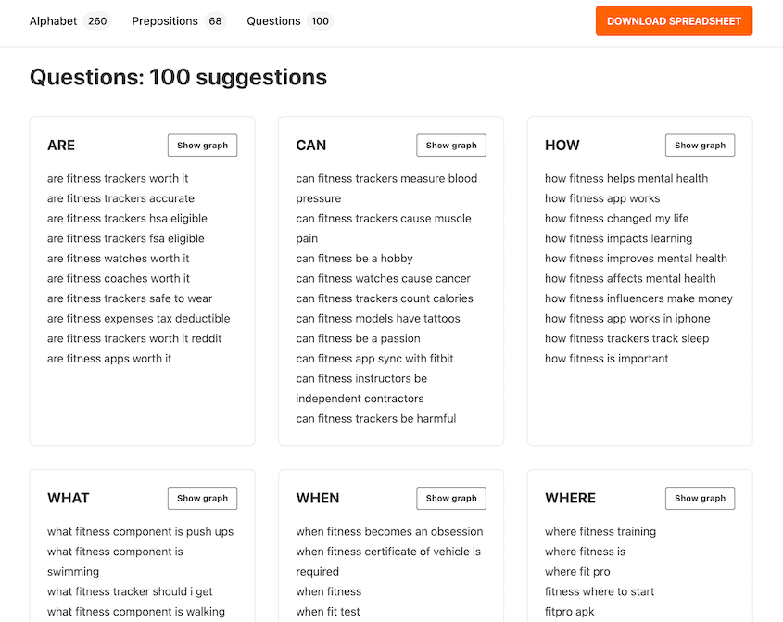
Task: Click 'are fitness expenses tax deductible'
Action: coord(139,318)
